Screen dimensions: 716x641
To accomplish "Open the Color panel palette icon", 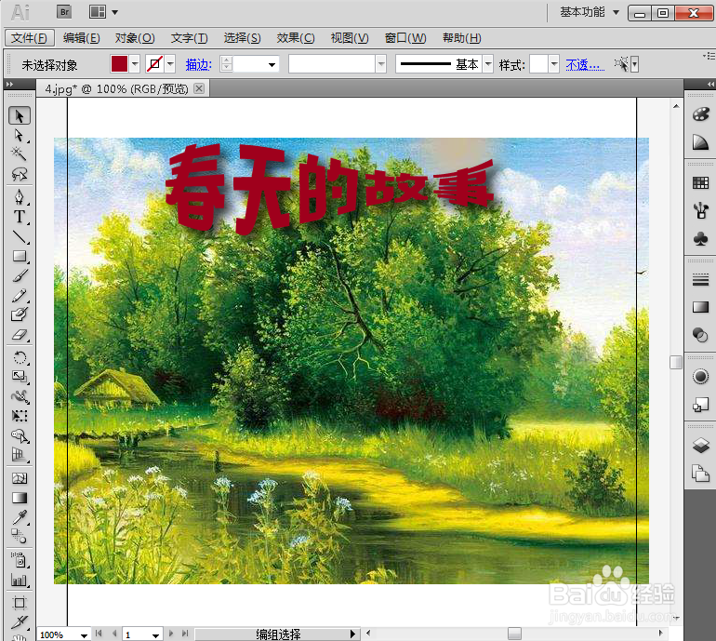I will (700, 114).
